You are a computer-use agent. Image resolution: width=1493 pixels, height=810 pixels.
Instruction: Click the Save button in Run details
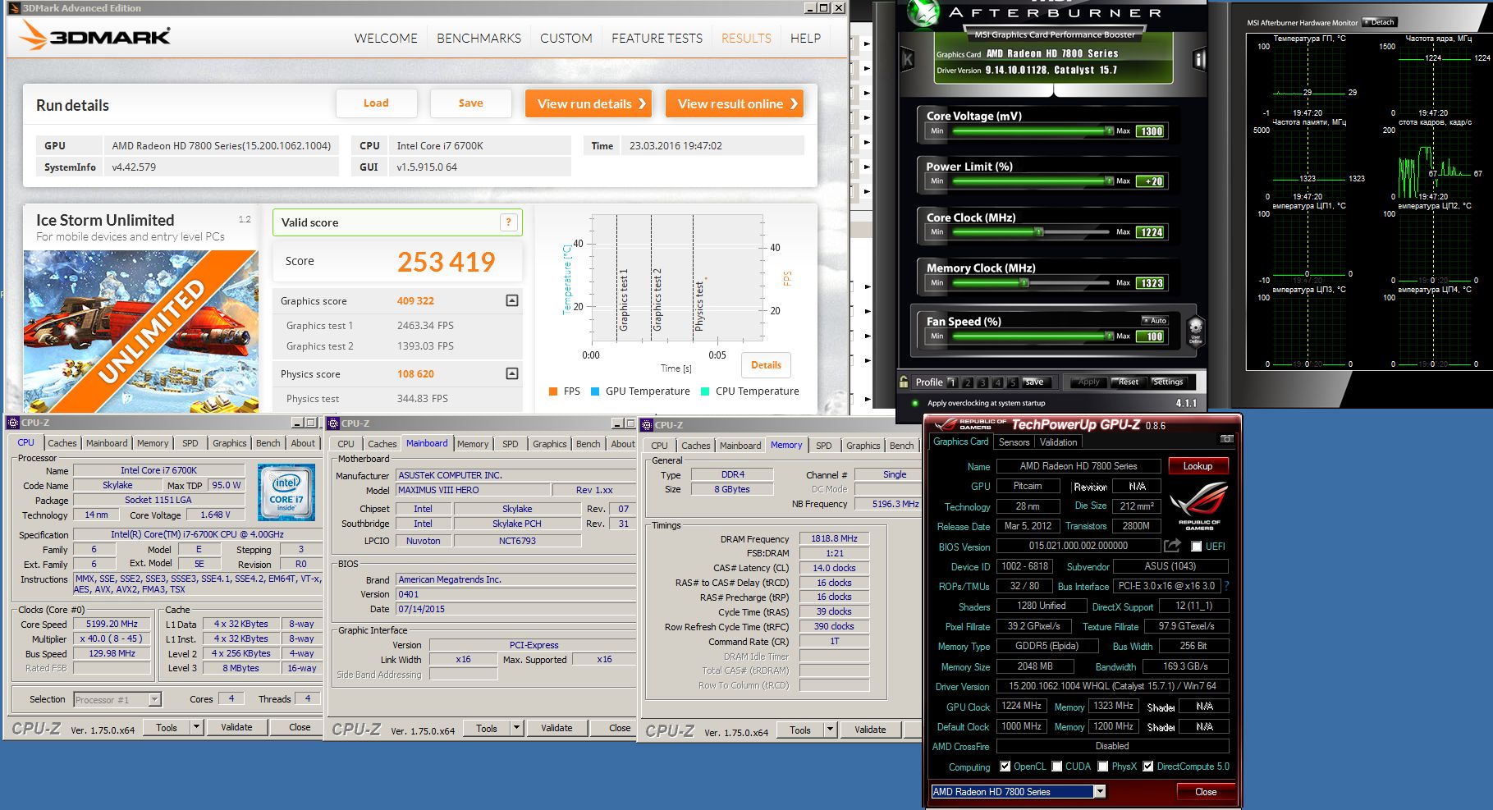[470, 103]
